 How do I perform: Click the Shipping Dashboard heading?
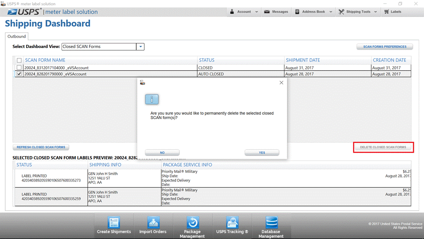(48, 24)
